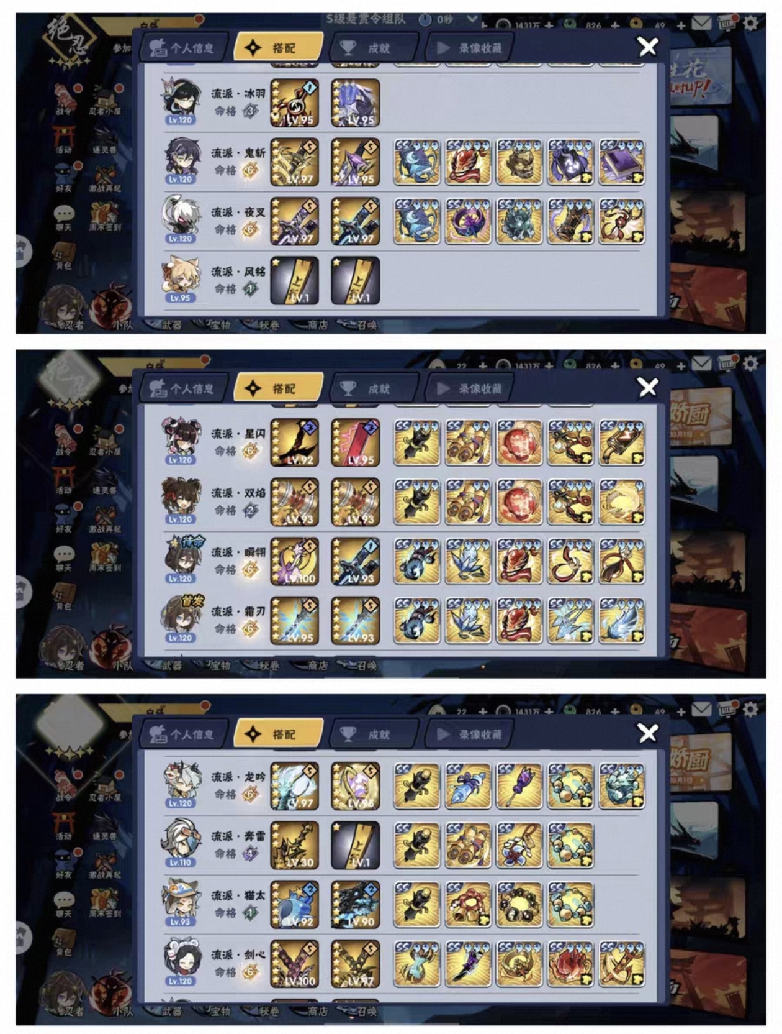Select the 瞬钥 weapon at LV.100
782x1034 pixels.
pyautogui.click(x=295, y=561)
